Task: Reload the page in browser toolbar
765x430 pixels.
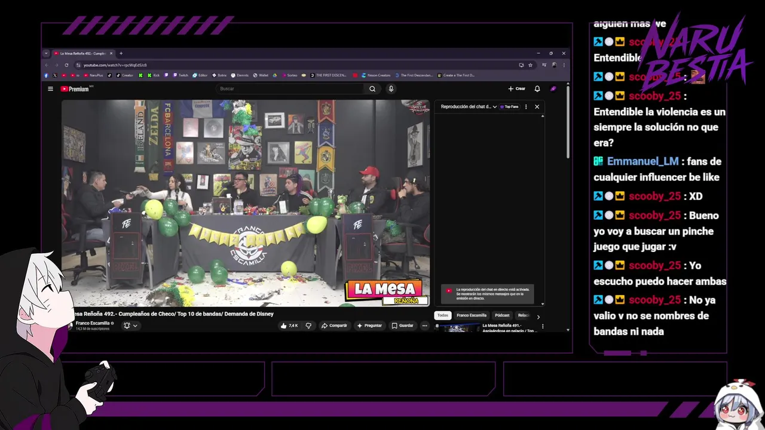Action: [66, 65]
